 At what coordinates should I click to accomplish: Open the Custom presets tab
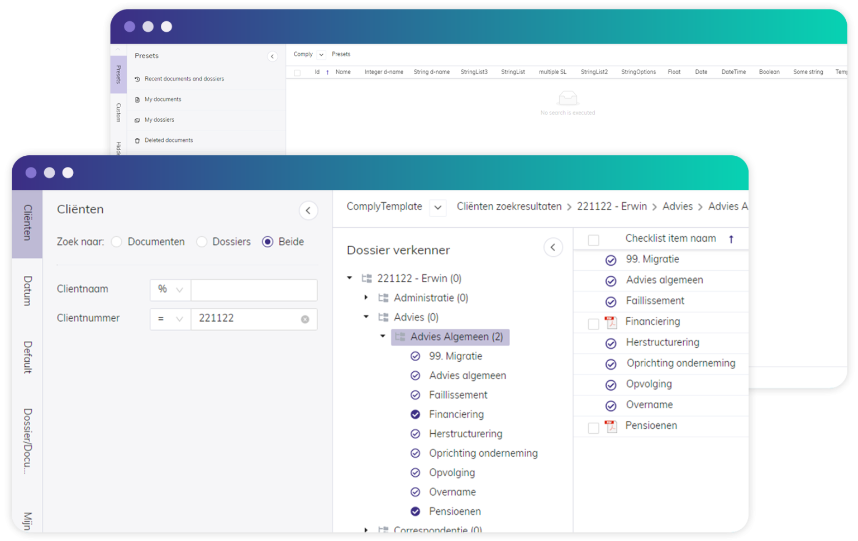pos(118,112)
